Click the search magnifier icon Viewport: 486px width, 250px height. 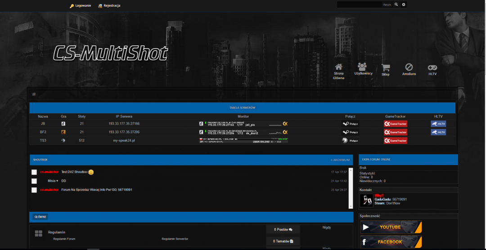[x=396, y=4]
